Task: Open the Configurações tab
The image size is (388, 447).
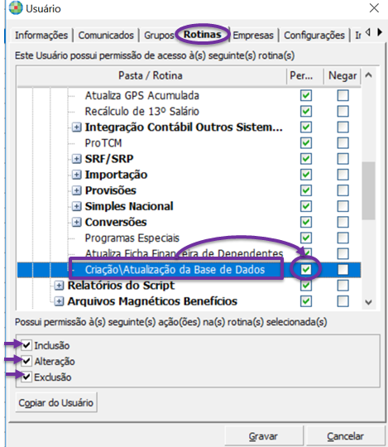Action: (314, 36)
